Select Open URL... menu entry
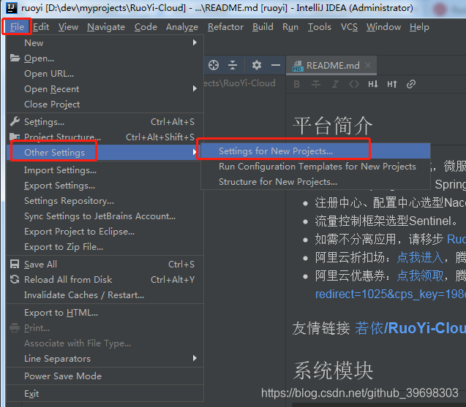 pos(105,73)
